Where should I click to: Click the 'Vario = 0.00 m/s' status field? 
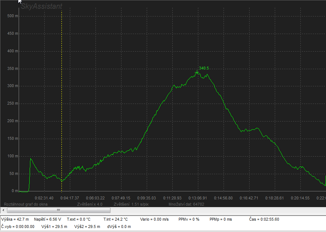[x=154, y=219]
